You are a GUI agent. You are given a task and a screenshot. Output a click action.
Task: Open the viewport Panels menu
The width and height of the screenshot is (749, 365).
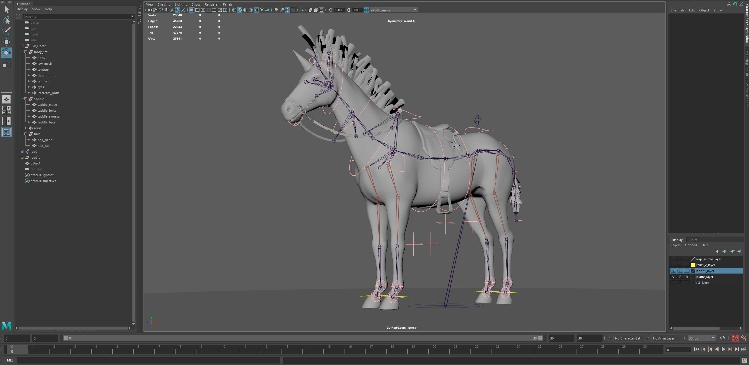click(228, 4)
